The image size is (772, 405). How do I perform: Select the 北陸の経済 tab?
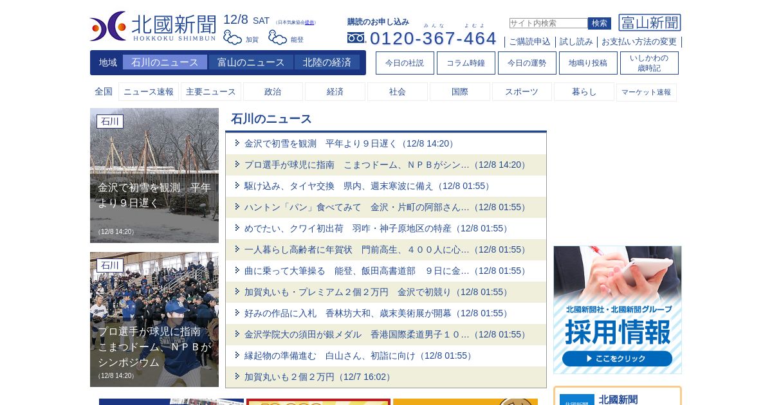tap(327, 62)
